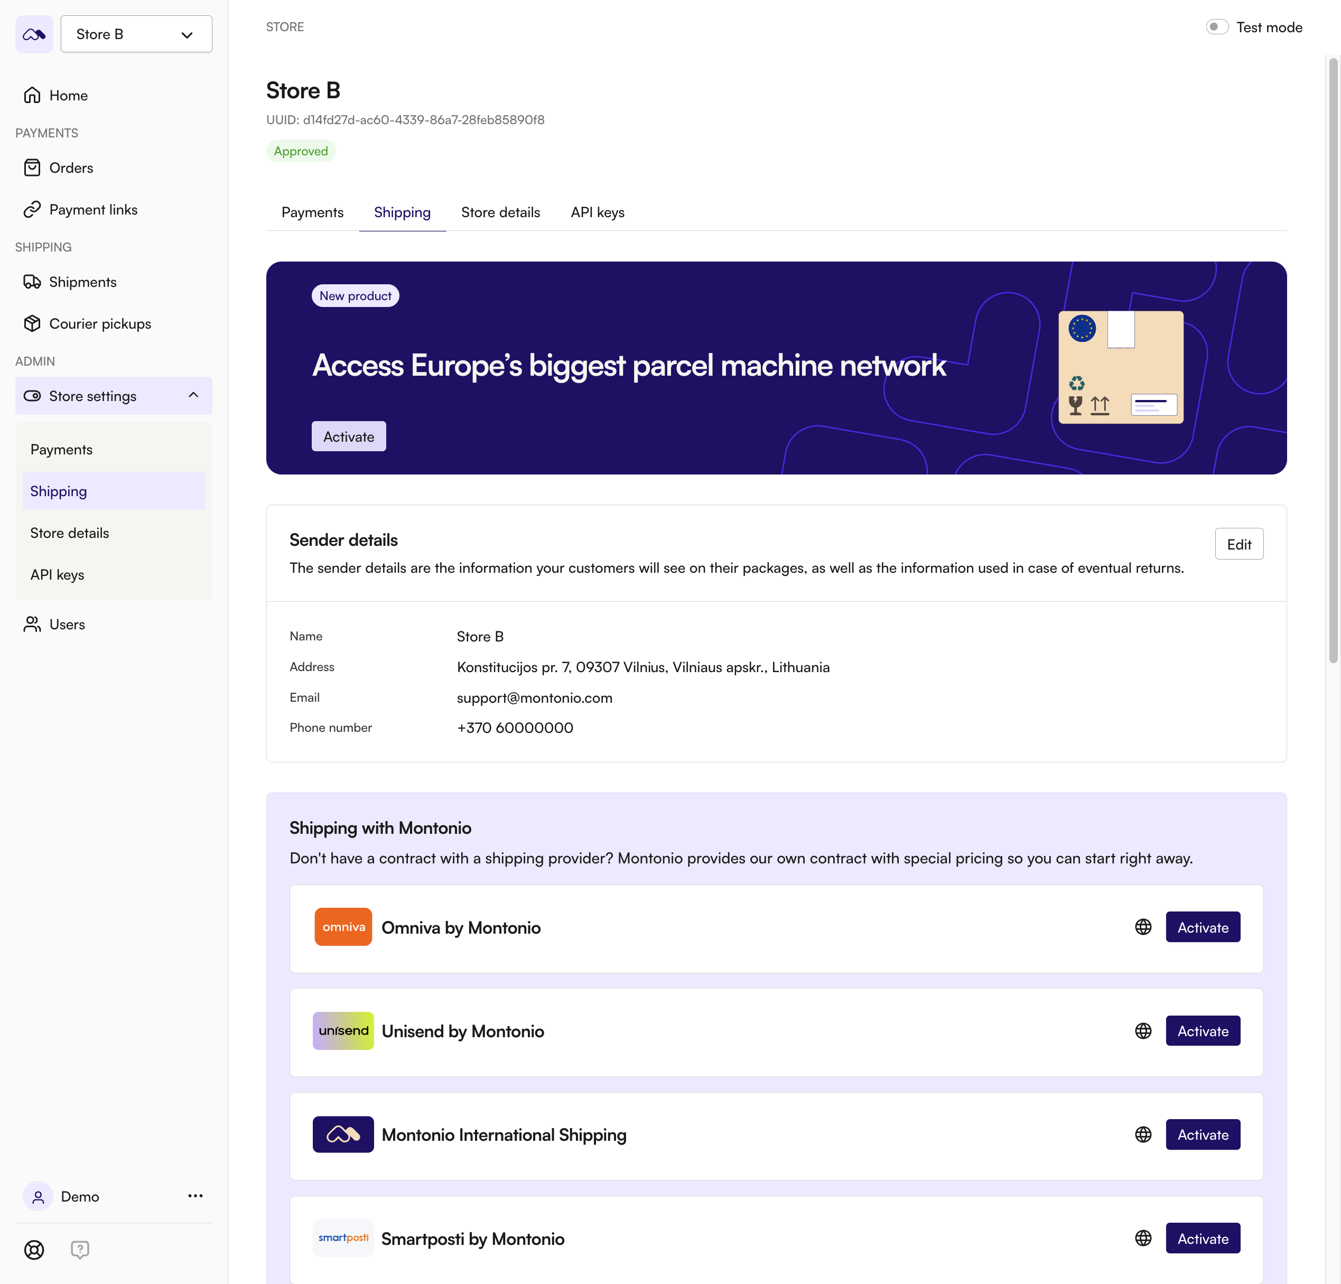Click globe icon for Montonio International Shipping

(x=1142, y=1135)
